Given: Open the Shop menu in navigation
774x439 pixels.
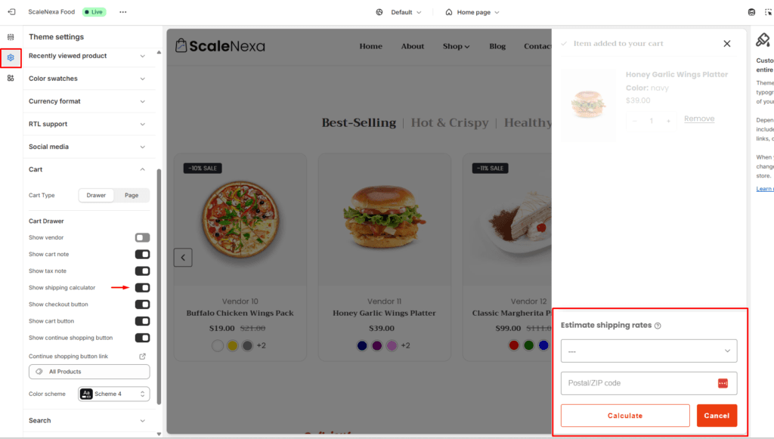Looking at the screenshot, I should pyautogui.click(x=456, y=46).
